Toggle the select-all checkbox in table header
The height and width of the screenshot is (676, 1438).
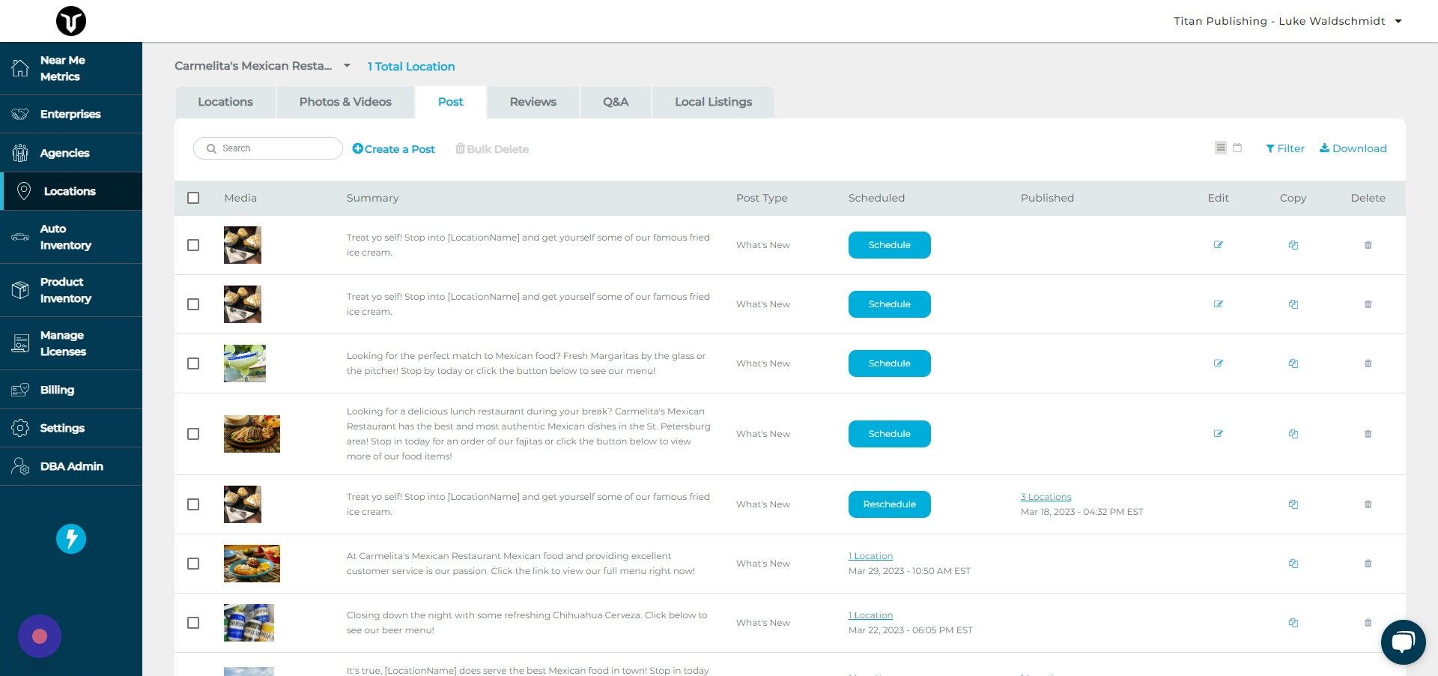[x=193, y=198]
